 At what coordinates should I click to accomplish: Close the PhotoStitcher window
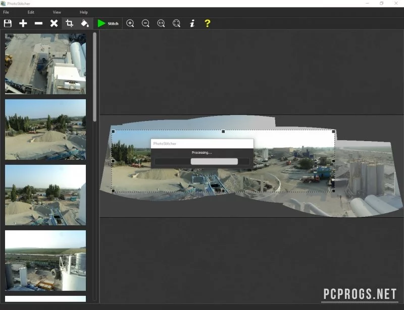(x=396, y=4)
